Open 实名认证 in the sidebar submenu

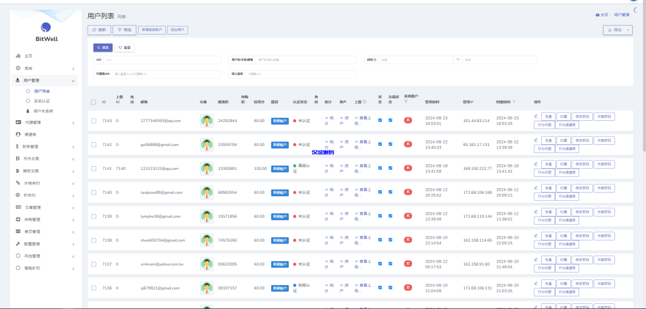click(42, 101)
